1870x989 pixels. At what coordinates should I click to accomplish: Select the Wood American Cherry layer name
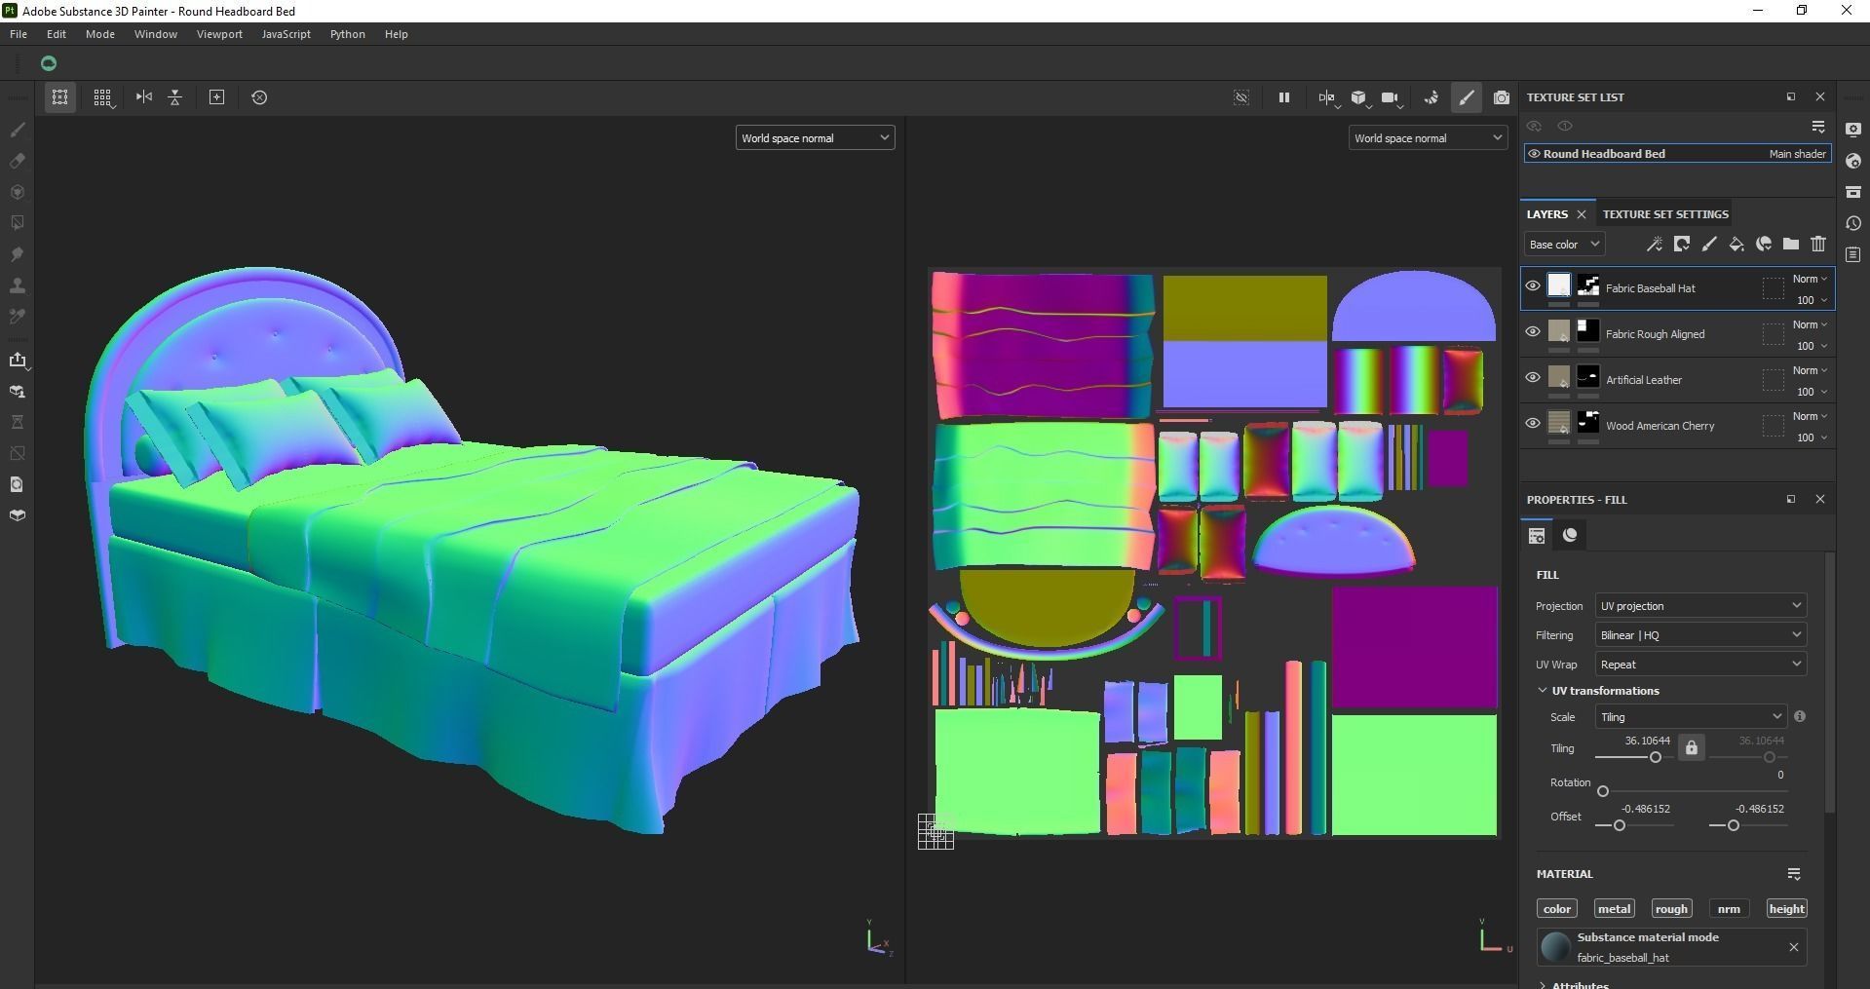tap(1660, 426)
